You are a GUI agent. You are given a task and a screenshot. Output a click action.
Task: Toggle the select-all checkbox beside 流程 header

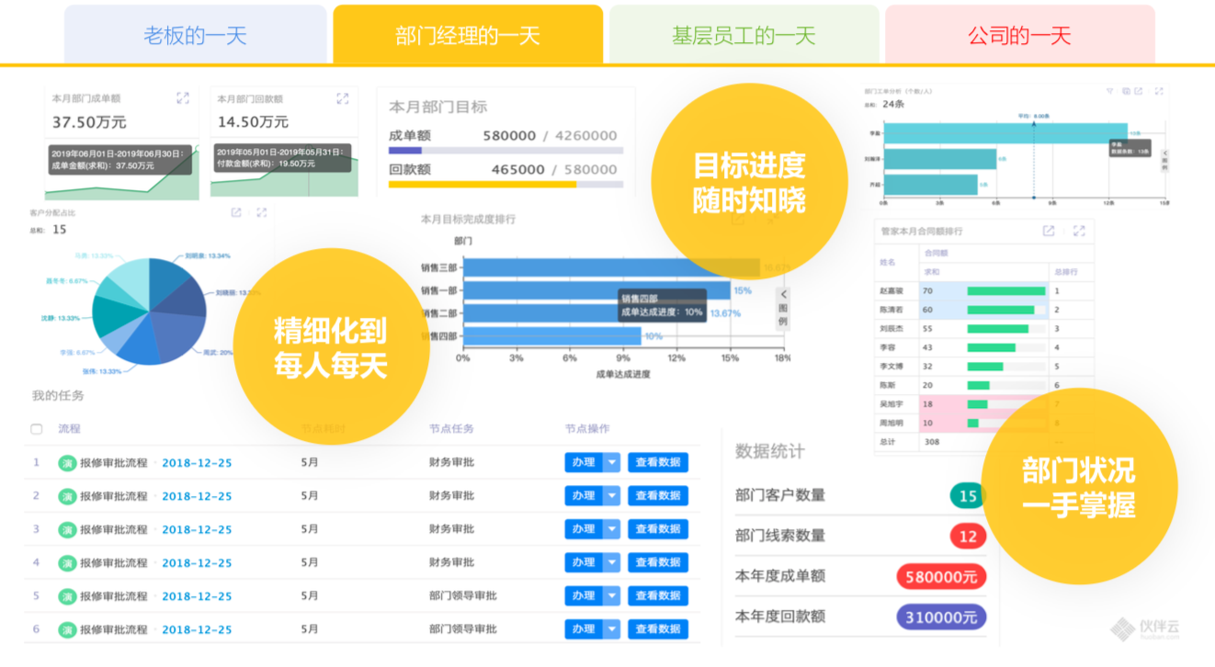pos(37,429)
